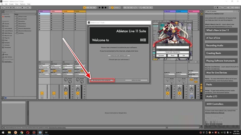Click No Internet on this computer button
This screenshot has width=241, height=135.
(102, 80)
